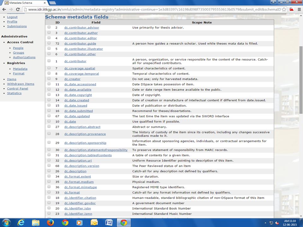
Task: Open dc.identifier.citation link
Action: [80, 198]
